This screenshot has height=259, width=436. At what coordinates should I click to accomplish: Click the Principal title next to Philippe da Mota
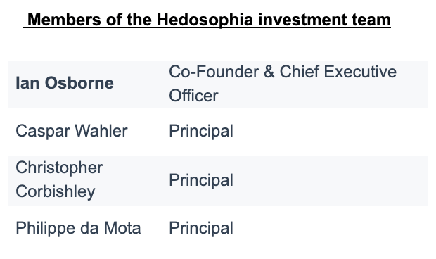click(201, 228)
